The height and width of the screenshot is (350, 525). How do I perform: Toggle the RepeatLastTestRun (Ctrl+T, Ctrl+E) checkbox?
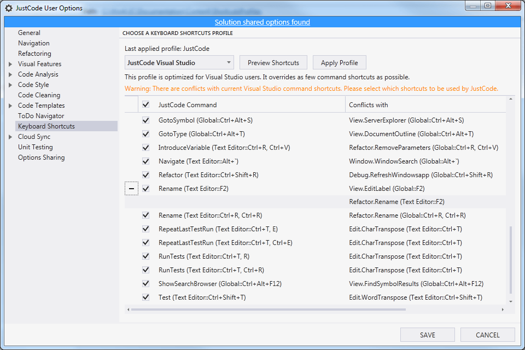(145, 243)
